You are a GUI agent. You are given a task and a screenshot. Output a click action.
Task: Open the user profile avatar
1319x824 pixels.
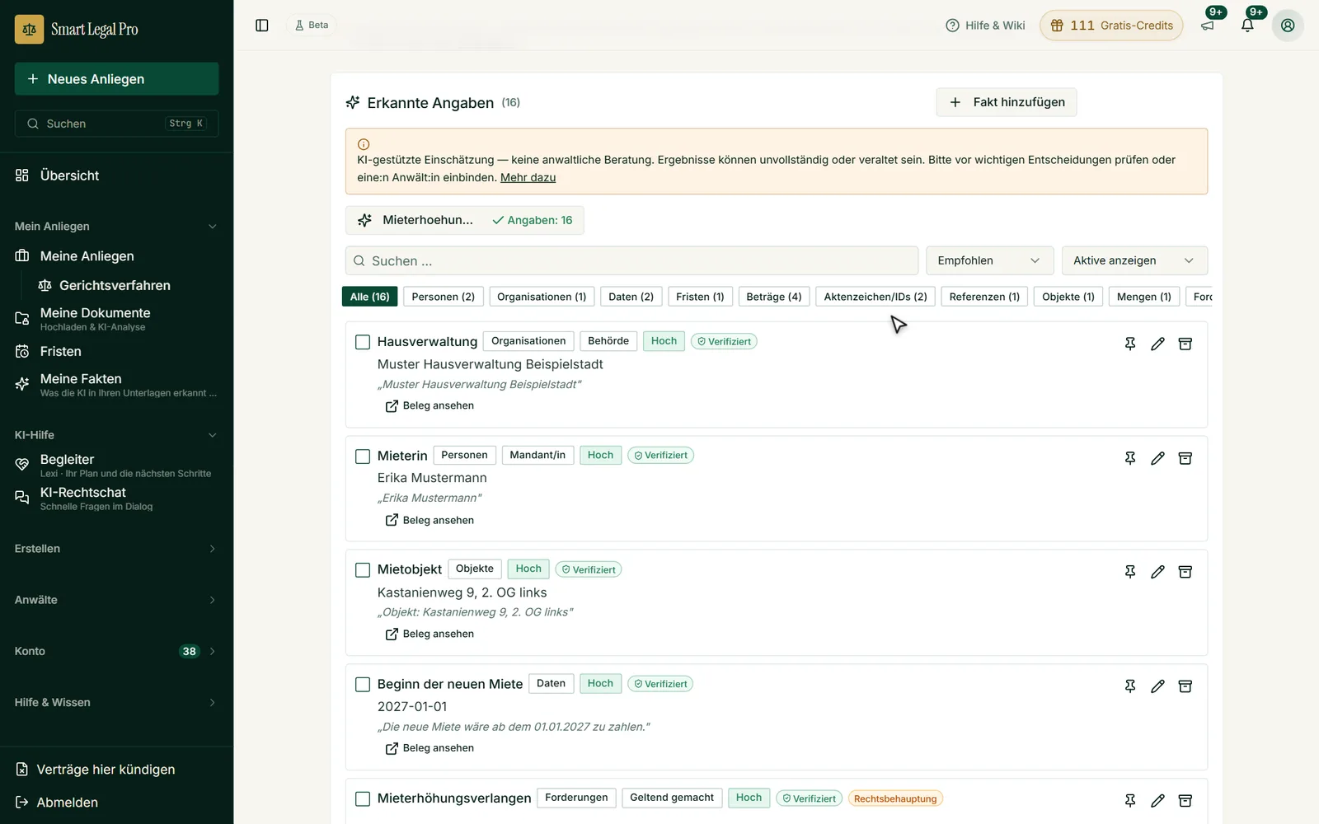point(1288,26)
